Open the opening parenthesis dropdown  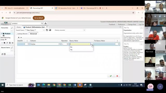[27, 44]
